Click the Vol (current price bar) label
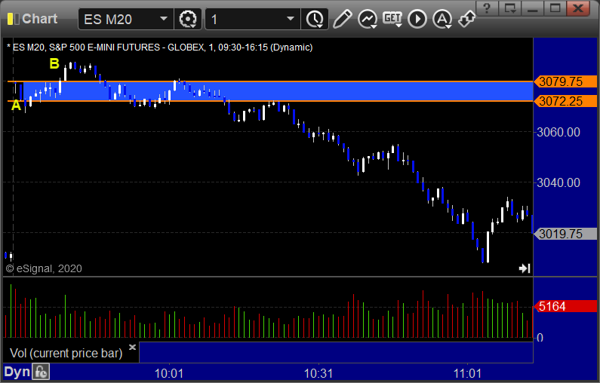The width and height of the screenshot is (600, 383). [x=66, y=353]
